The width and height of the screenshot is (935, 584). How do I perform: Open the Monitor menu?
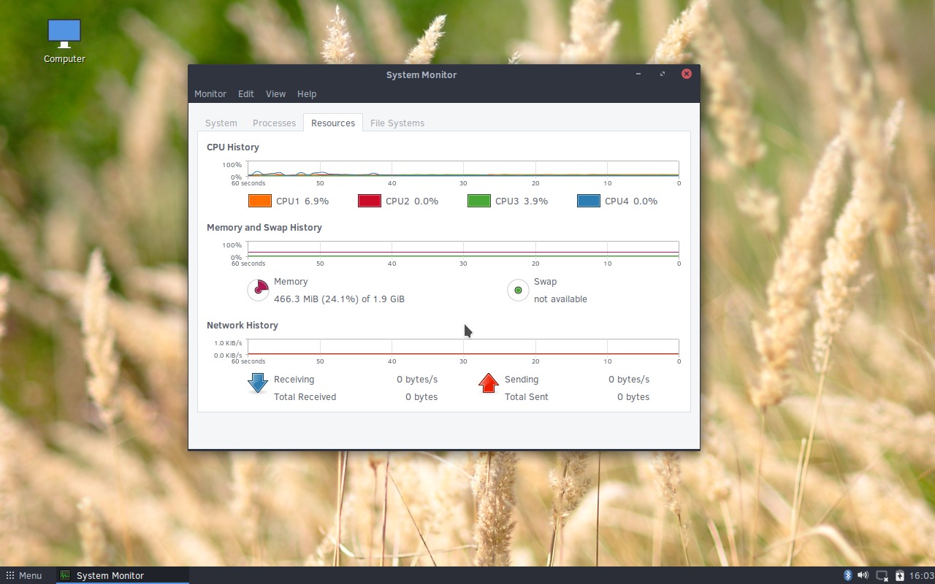click(x=210, y=93)
